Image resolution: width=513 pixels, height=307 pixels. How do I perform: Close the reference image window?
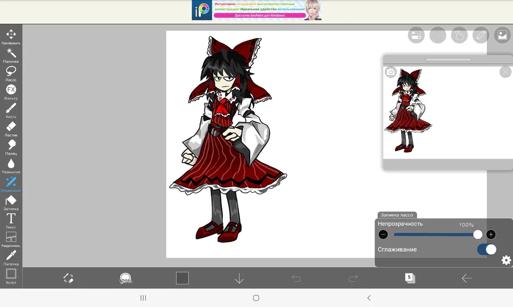(x=506, y=72)
